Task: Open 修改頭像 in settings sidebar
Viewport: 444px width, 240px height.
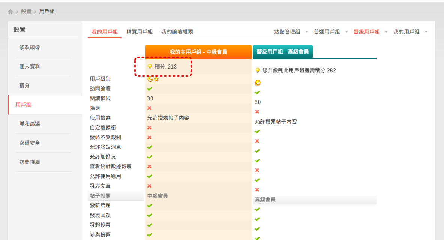Action: coord(30,48)
